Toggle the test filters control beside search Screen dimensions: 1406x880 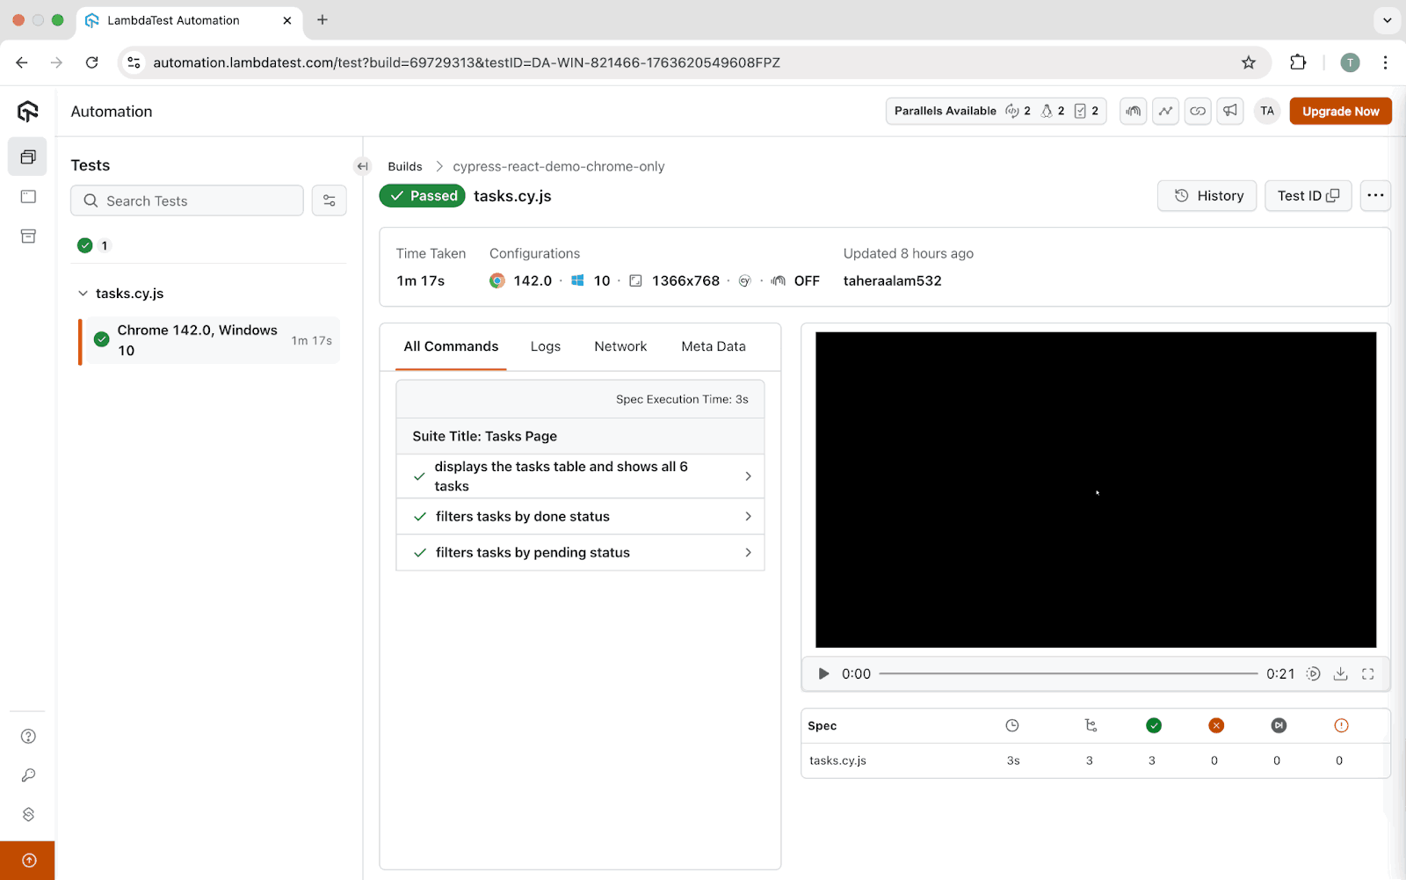329,200
